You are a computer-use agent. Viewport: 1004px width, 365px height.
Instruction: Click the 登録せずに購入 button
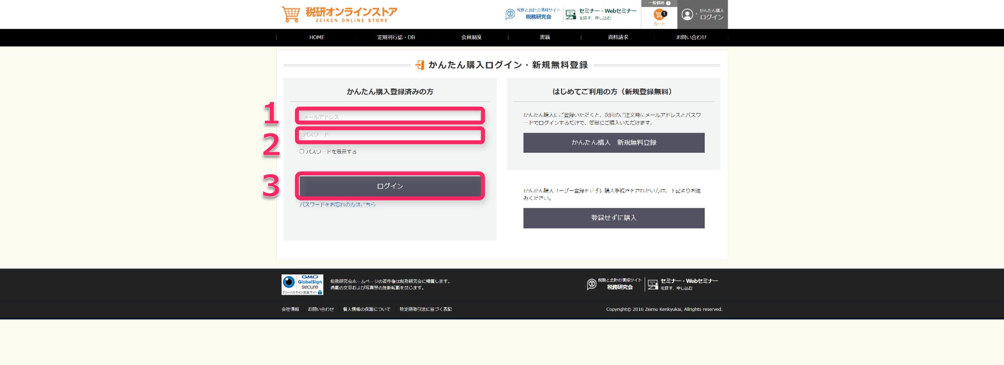[x=613, y=218]
